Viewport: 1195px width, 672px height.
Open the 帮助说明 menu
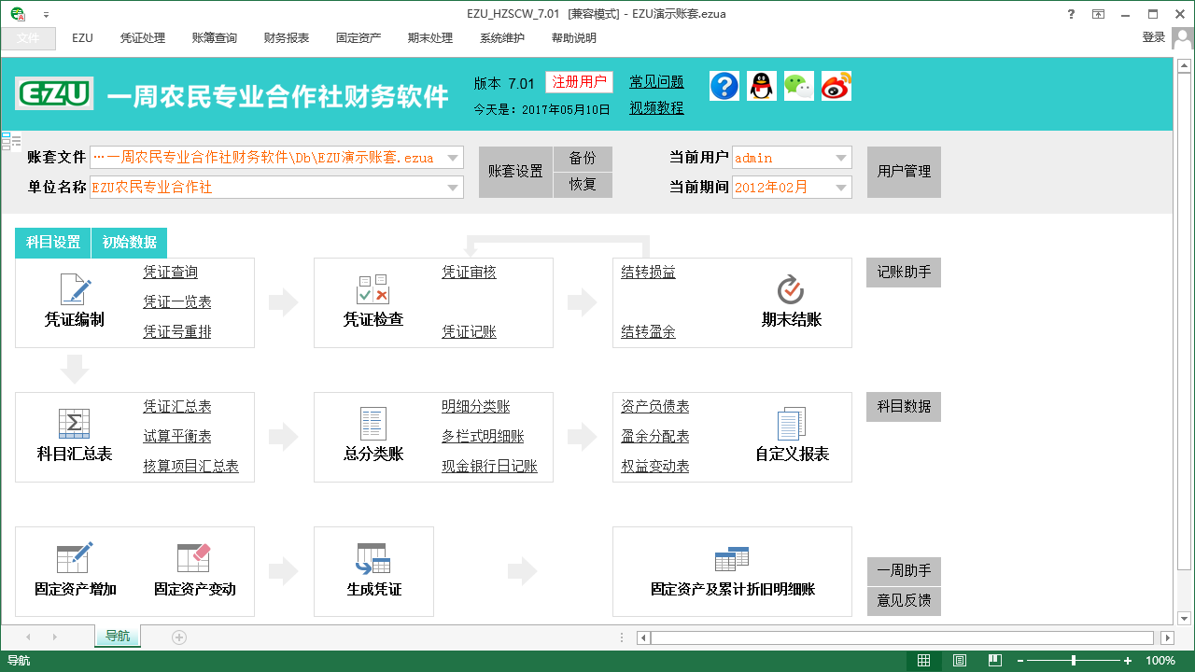coord(574,38)
